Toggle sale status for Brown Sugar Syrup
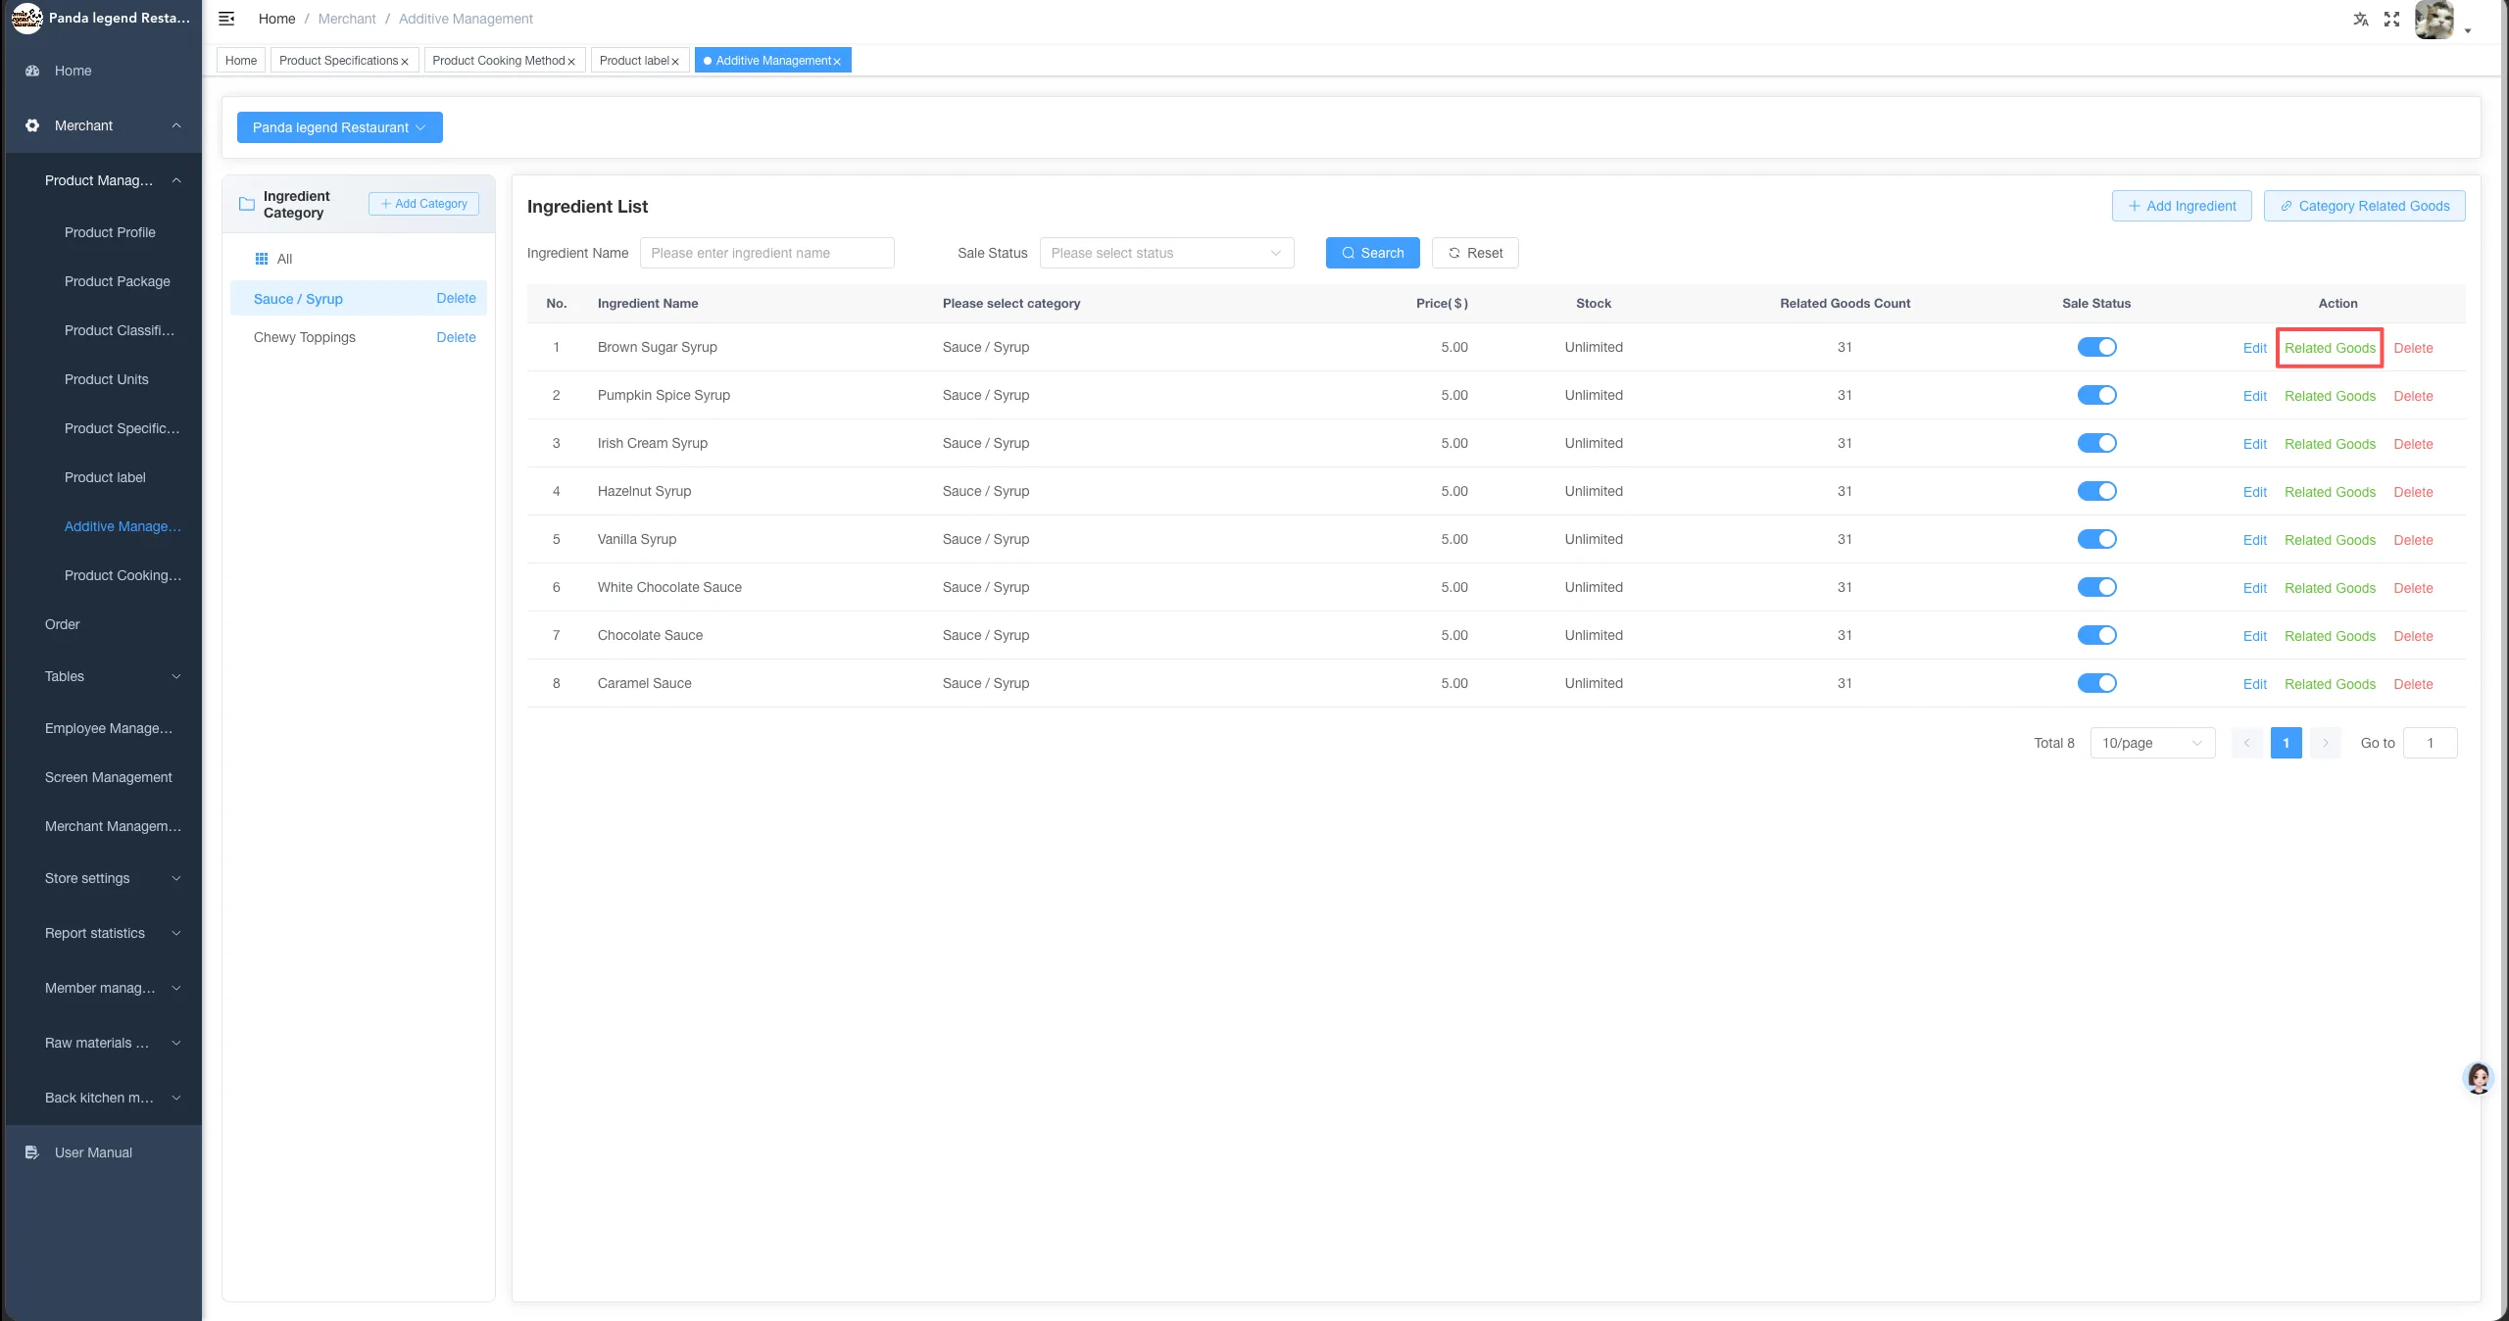This screenshot has width=2509, height=1321. coord(2096,347)
